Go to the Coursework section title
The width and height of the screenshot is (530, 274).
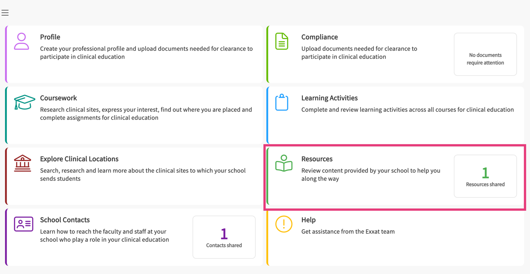[58, 98]
